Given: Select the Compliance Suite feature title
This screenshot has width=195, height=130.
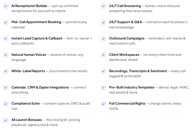Looking at the screenshot, I should pos(25,104).
